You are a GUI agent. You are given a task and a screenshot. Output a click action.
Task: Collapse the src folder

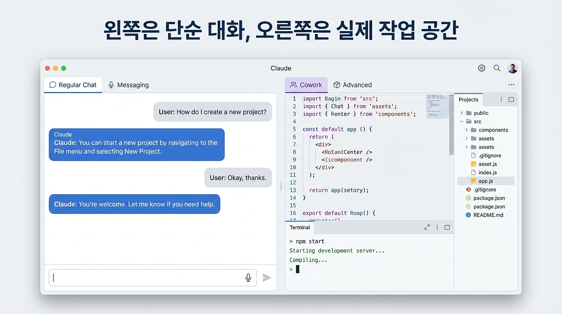462,121
